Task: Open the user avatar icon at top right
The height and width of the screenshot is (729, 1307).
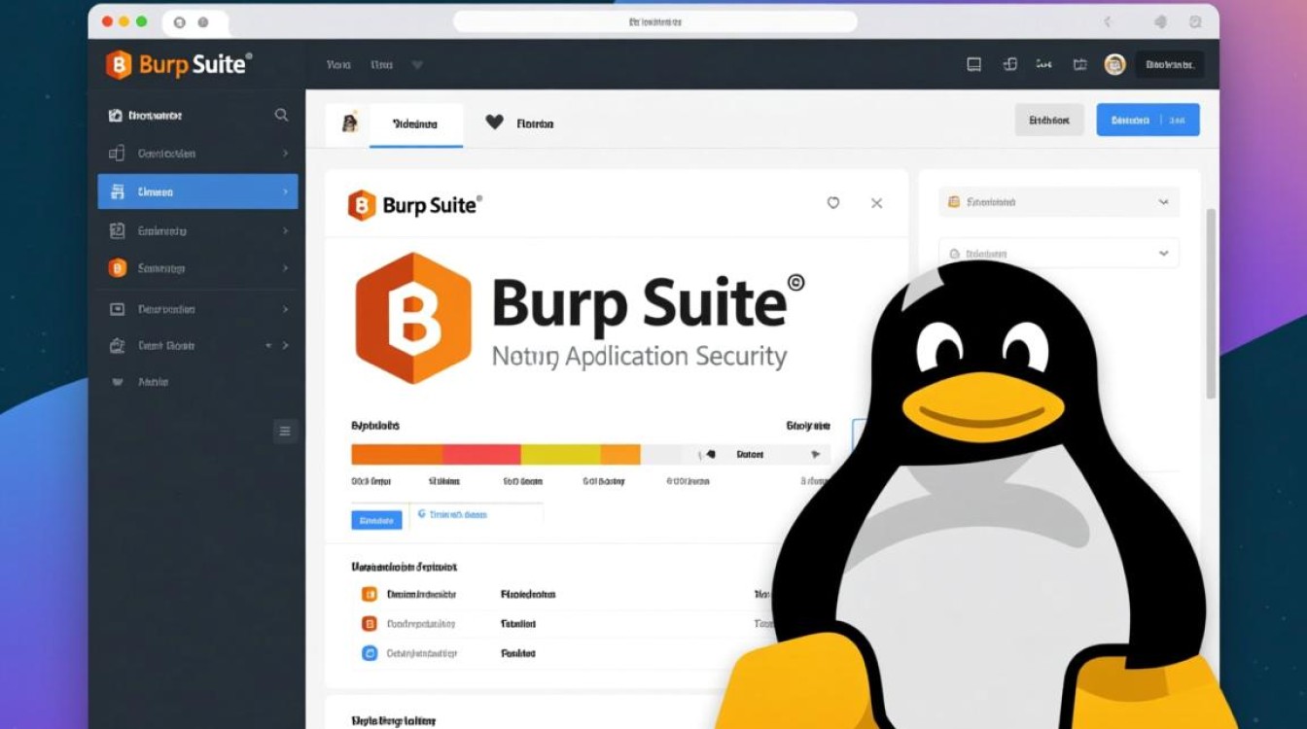Action: (1114, 64)
